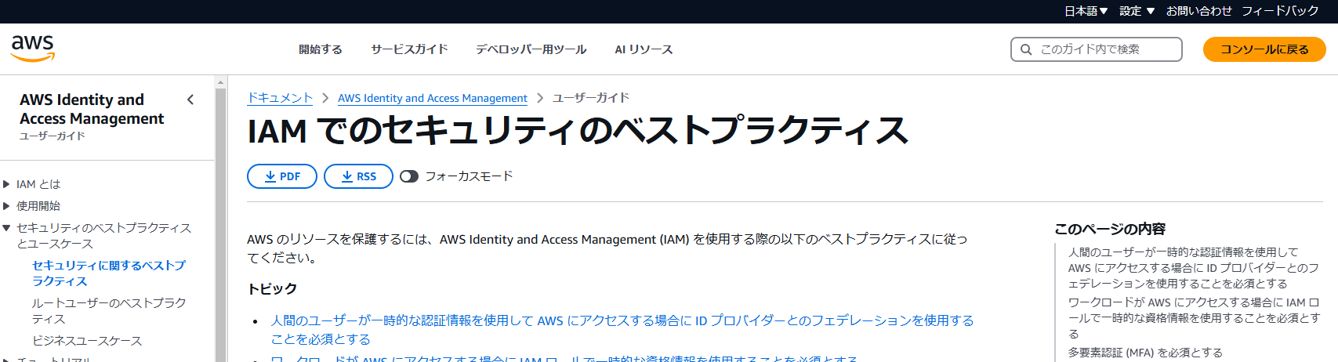Click コンソールに戻る button
This screenshot has width=1338, height=362.
[x=1264, y=49]
